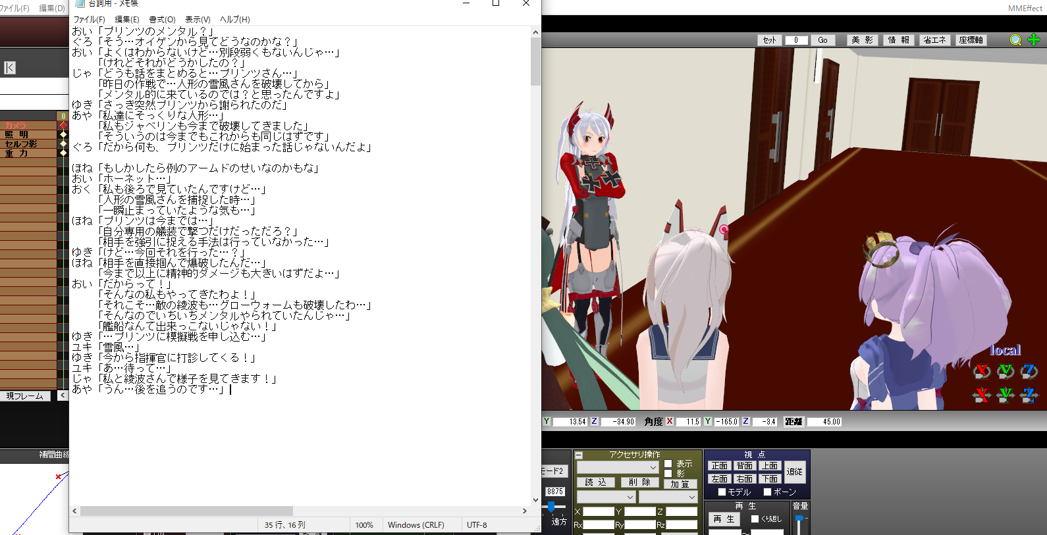Open the accessory parent bone dropdown
1047x535 pixels.
668,497
